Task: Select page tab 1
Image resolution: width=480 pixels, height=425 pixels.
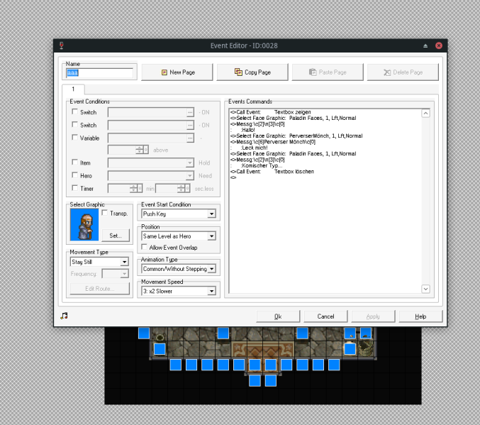Action: [x=73, y=89]
